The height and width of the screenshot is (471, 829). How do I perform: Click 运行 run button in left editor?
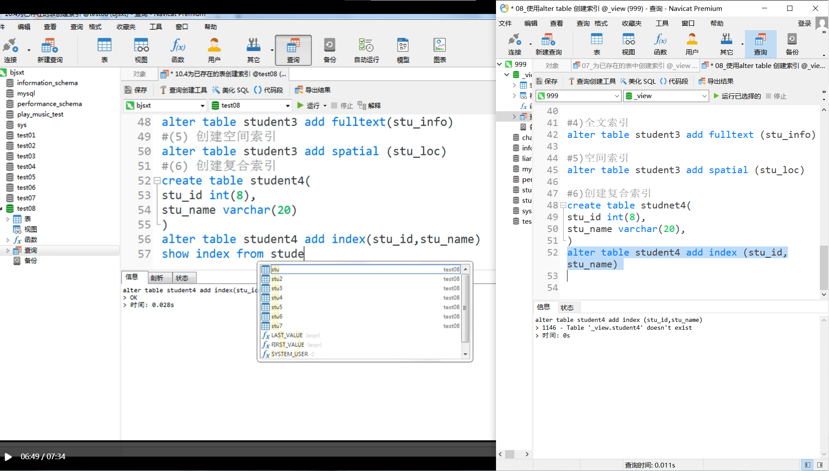pyautogui.click(x=309, y=106)
